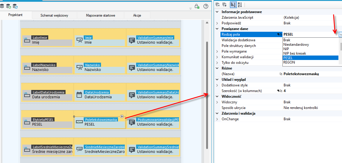Expand the Podpowiedź property
Image resolution: width=342 pixels, height=163 pixels.
click(217, 23)
